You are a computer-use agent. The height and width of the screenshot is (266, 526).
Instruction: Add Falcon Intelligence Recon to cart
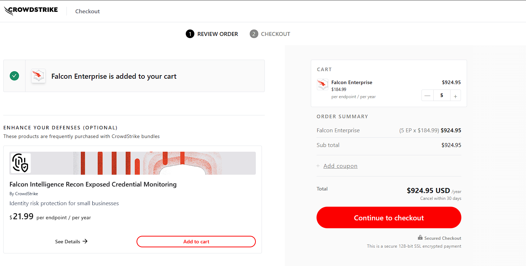(x=196, y=242)
